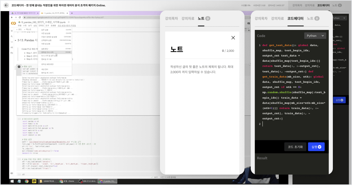Run the Colab cell with play icon
Image resolution: width=352 pixels, height=190 pixels.
(x=19, y=67)
